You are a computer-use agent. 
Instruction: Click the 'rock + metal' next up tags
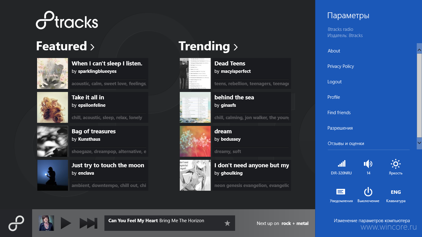coord(295,223)
